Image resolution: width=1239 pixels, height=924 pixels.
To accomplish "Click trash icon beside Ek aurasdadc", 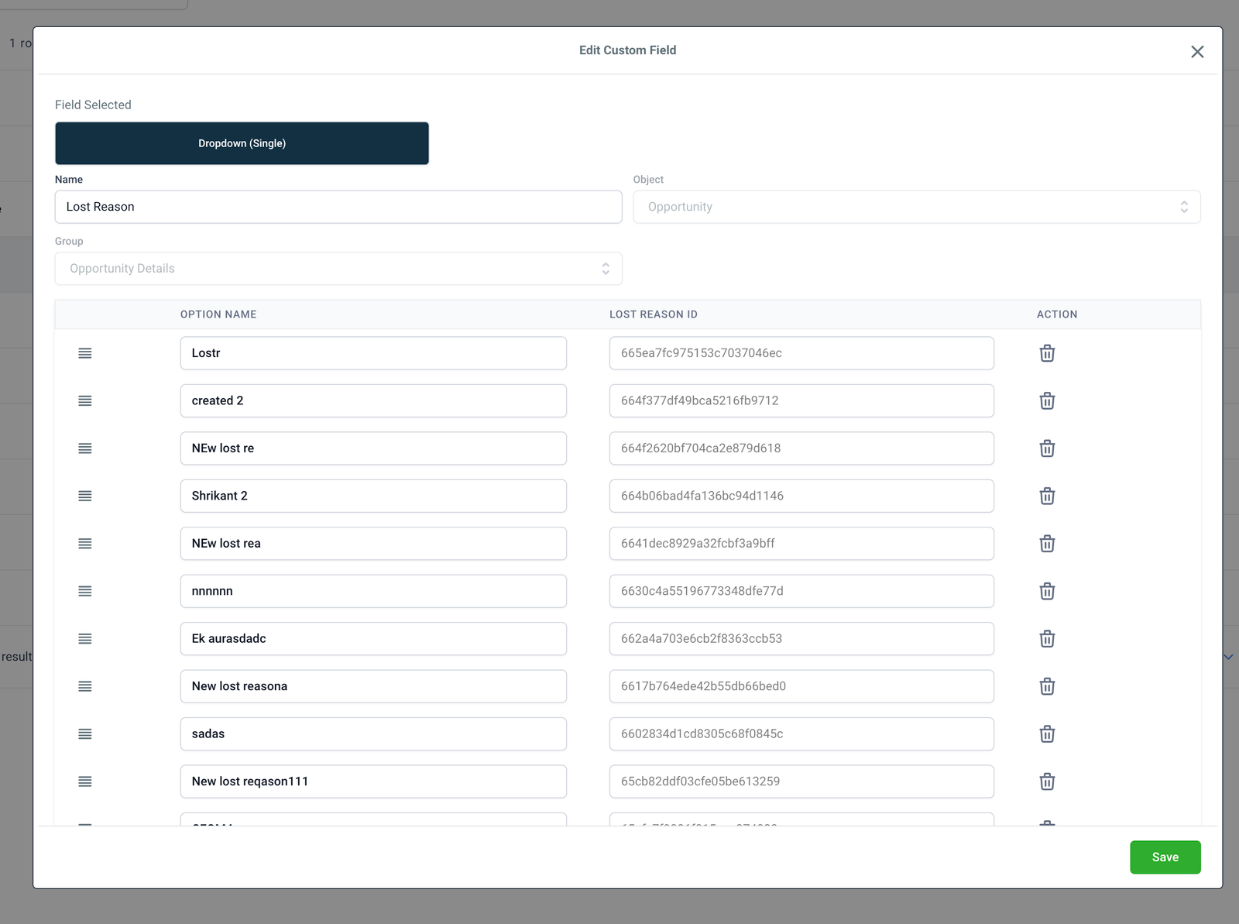I will coord(1047,639).
